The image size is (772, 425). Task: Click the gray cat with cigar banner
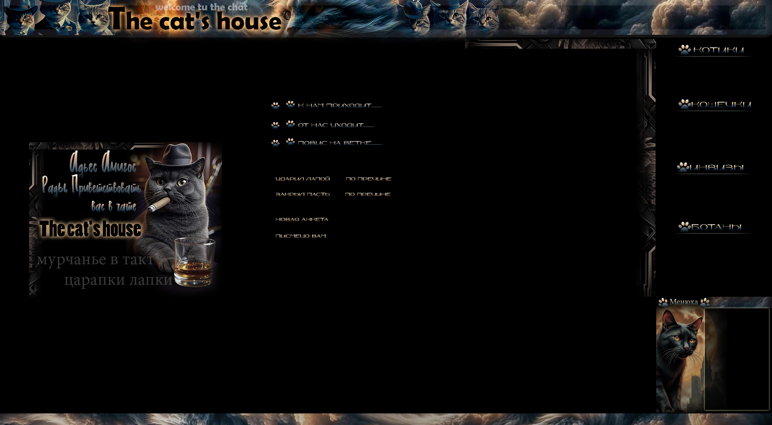click(x=125, y=219)
